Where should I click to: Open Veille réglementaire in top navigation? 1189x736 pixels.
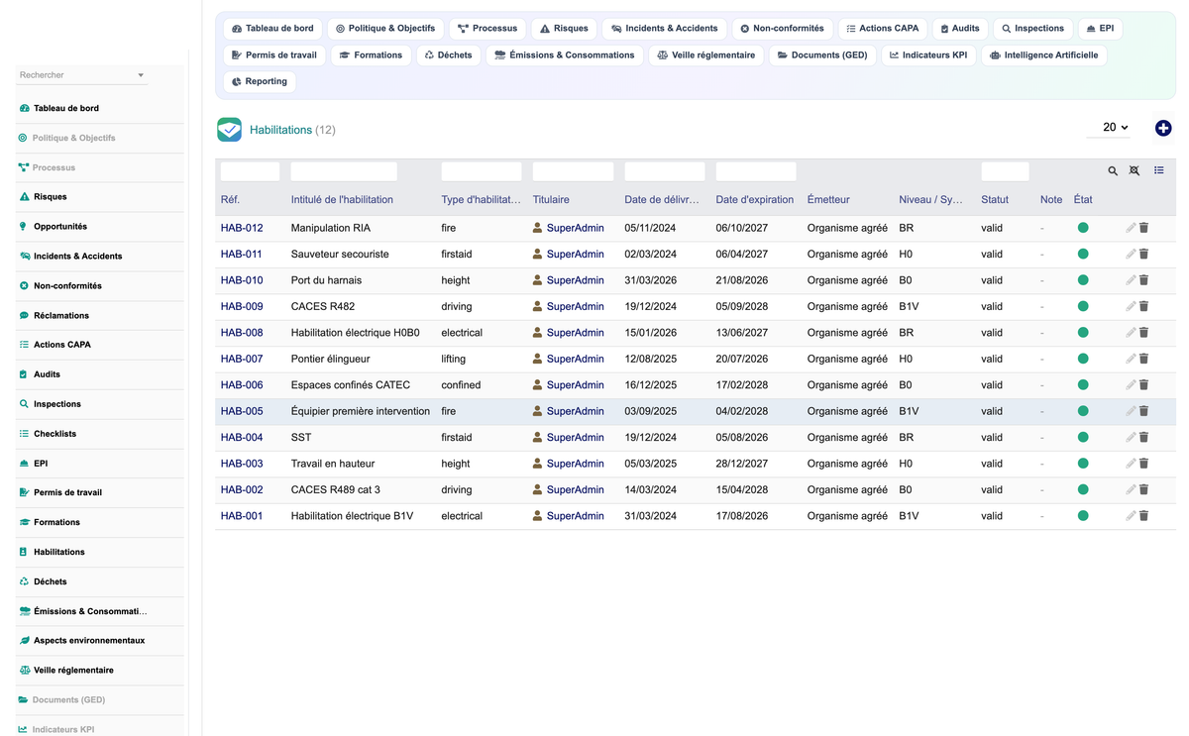tap(705, 55)
